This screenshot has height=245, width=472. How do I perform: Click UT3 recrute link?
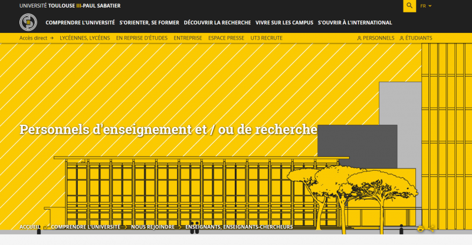pyautogui.click(x=266, y=38)
